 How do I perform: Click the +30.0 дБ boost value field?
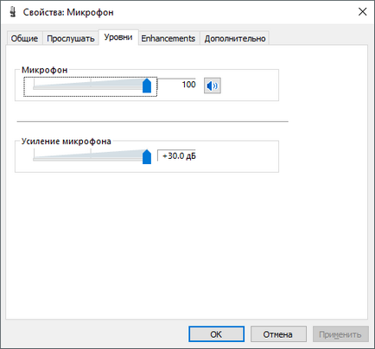tap(176, 155)
